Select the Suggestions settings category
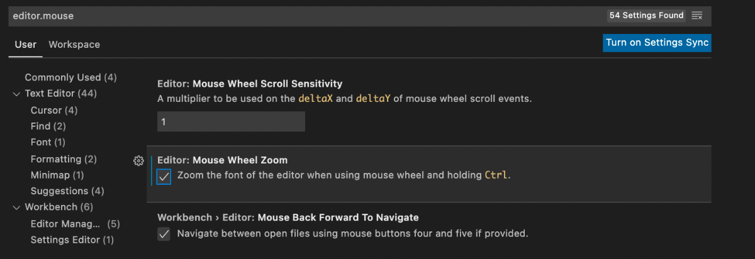Image resolution: width=755 pixels, height=259 pixels. pyautogui.click(x=67, y=191)
